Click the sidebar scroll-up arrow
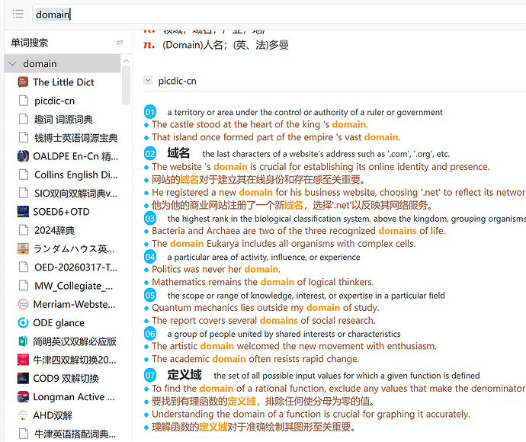The height and width of the screenshot is (442, 526). 126,61
